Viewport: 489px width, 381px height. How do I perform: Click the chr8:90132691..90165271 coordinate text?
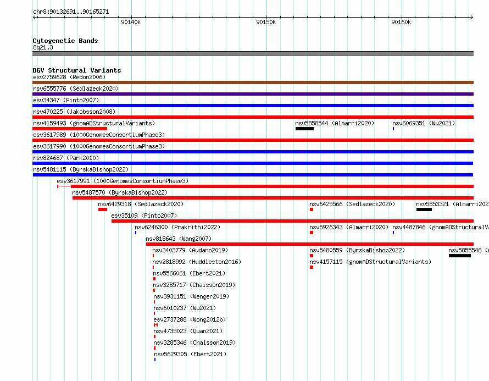[x=71, y=12]
